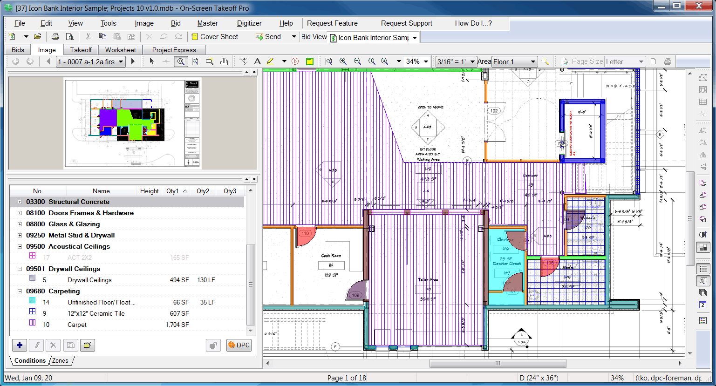The height and width of the screenshot is (386, 716).
Task: Click the text annotation tool
Action: click(257, 61)
